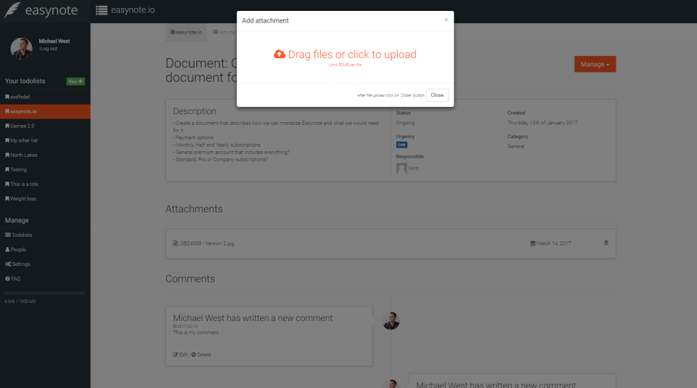Click the clock icon by the comment date
The image size is (697, 388).
[x=175, y=326]
